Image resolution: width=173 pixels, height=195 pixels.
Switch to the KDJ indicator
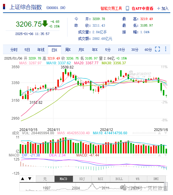tap(82, 179)
